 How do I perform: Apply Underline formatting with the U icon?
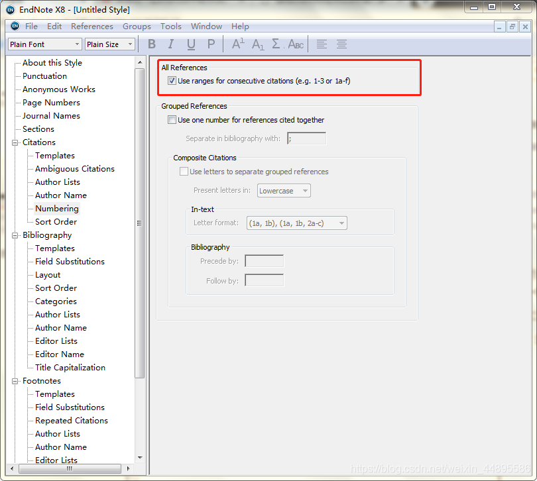tap(191, 44)
